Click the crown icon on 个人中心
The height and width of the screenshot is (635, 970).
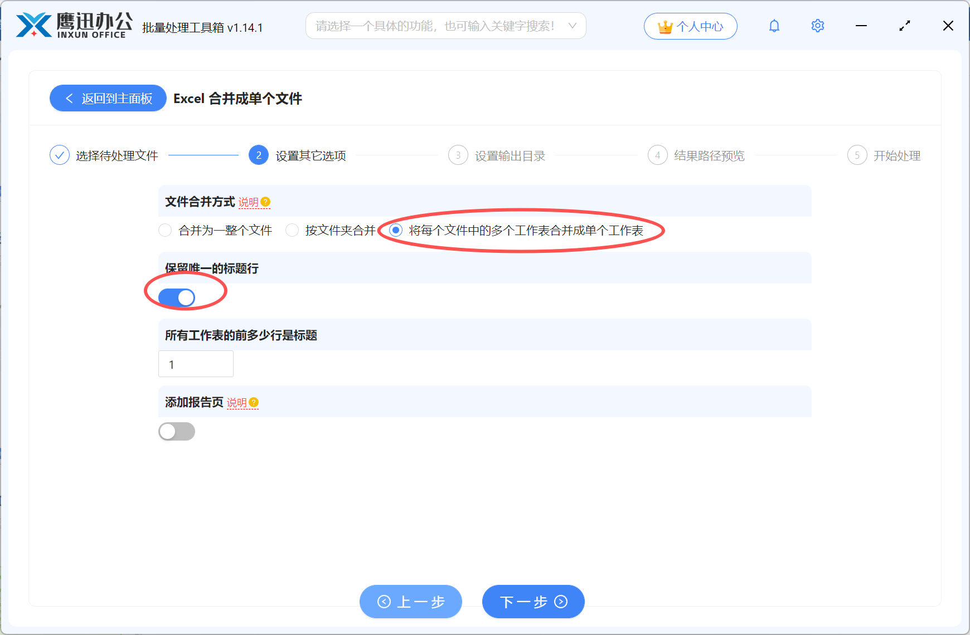(665, 26)
